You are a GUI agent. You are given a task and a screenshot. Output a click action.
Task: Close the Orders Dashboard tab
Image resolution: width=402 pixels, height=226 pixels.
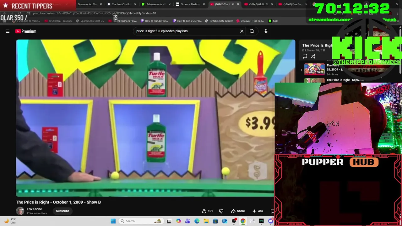pos(204,4)
